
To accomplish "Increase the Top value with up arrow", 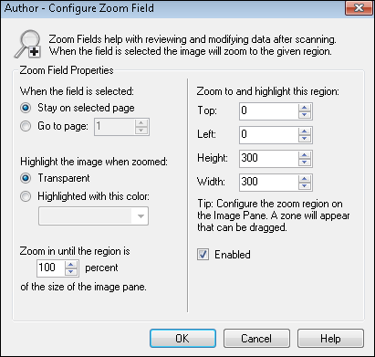I will pos(305,108).
